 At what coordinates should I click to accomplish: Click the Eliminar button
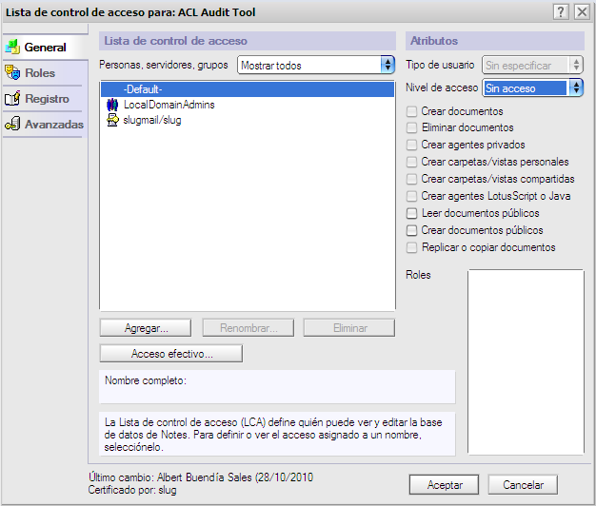(349, 328)
